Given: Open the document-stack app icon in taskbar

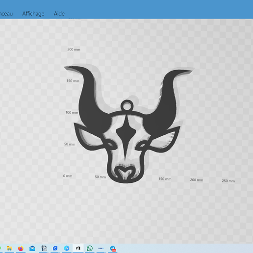Looking at the screenshot, I should (x=44, y=249).
